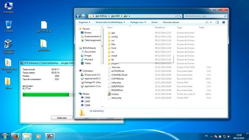Viewport: 249px width, 140px height.
Task: Click the Graver toolbar command
Action: 154,22
